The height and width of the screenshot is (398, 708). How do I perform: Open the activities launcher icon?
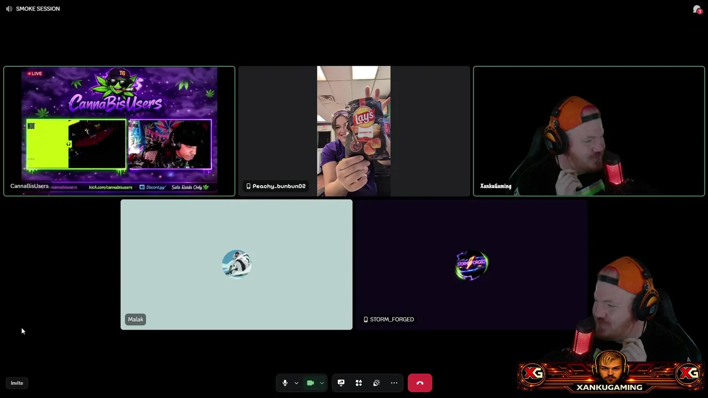[358, 383]
